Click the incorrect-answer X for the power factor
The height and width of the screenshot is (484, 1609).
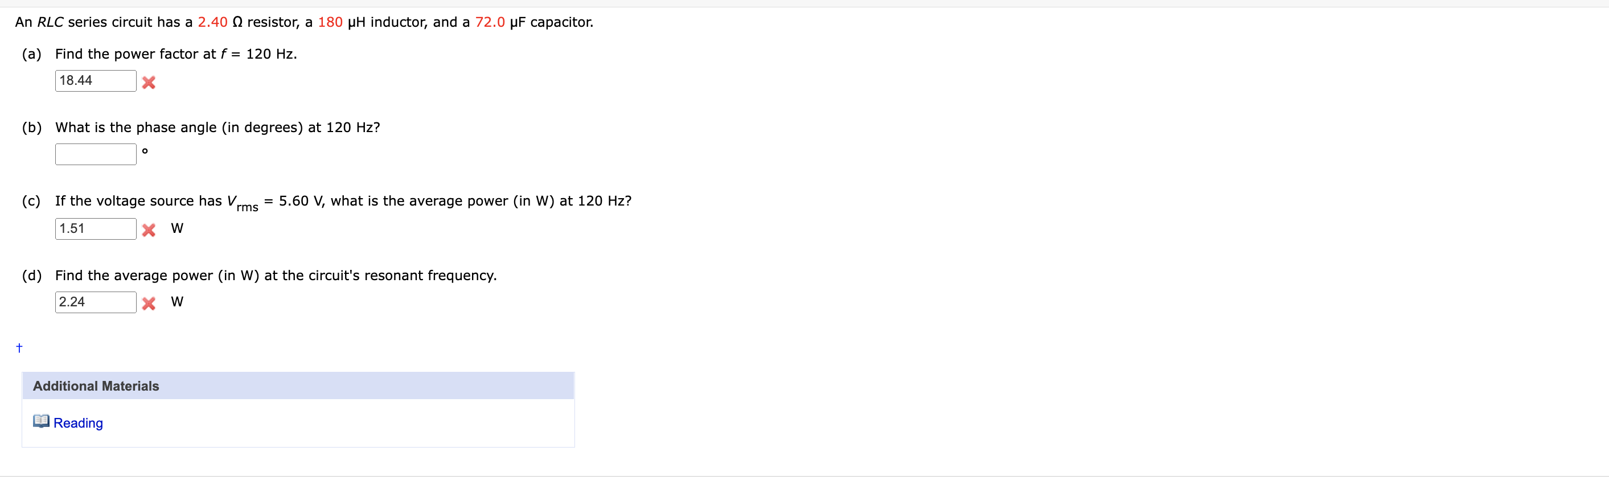[x=149, y=82]
